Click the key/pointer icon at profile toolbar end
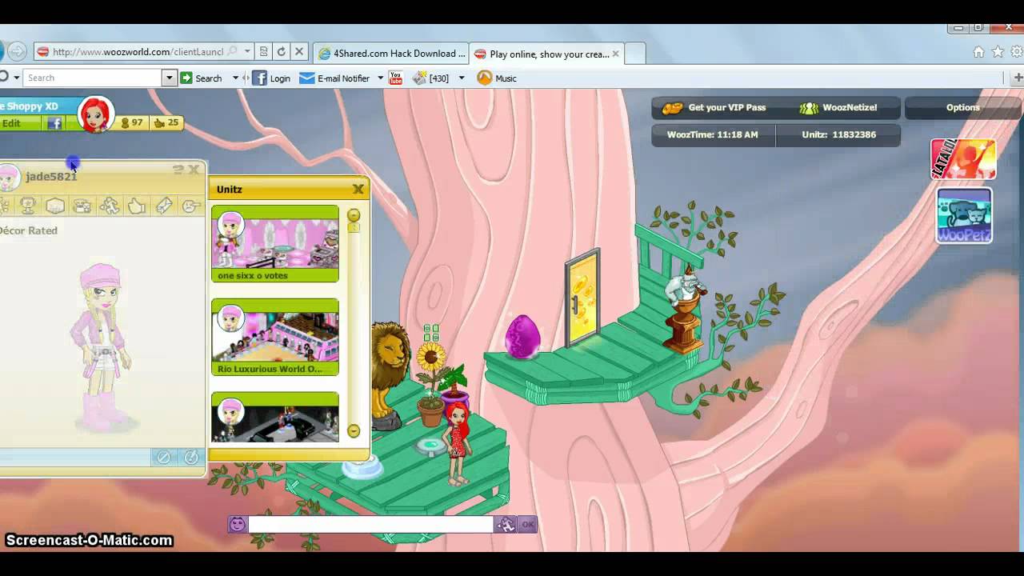 [190, 206]
